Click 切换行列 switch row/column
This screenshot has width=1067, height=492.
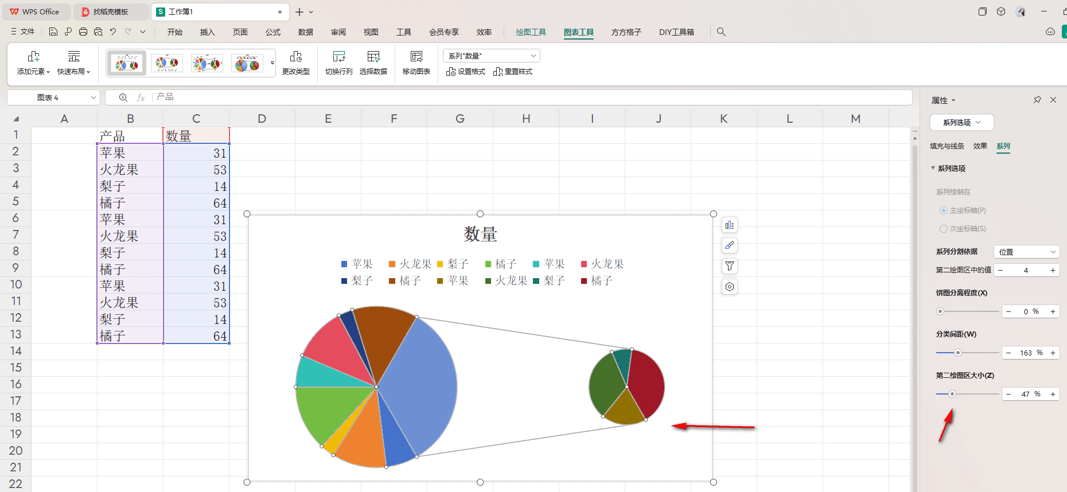coord(338,63)
